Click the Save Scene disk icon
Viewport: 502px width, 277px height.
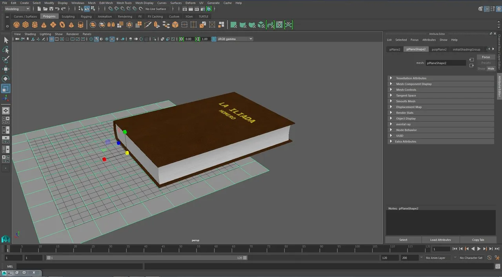[x=51, y=9]
